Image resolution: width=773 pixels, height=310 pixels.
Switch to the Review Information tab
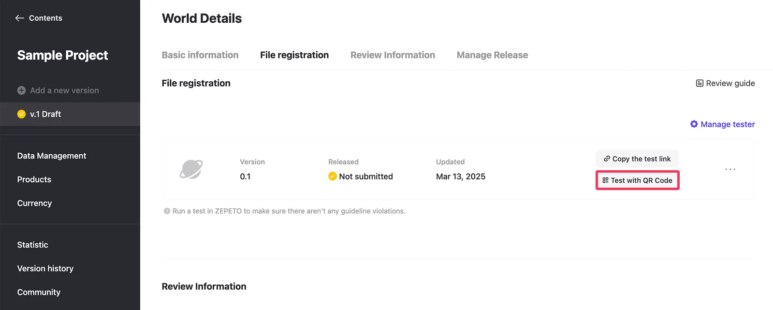tap(393, 55)
